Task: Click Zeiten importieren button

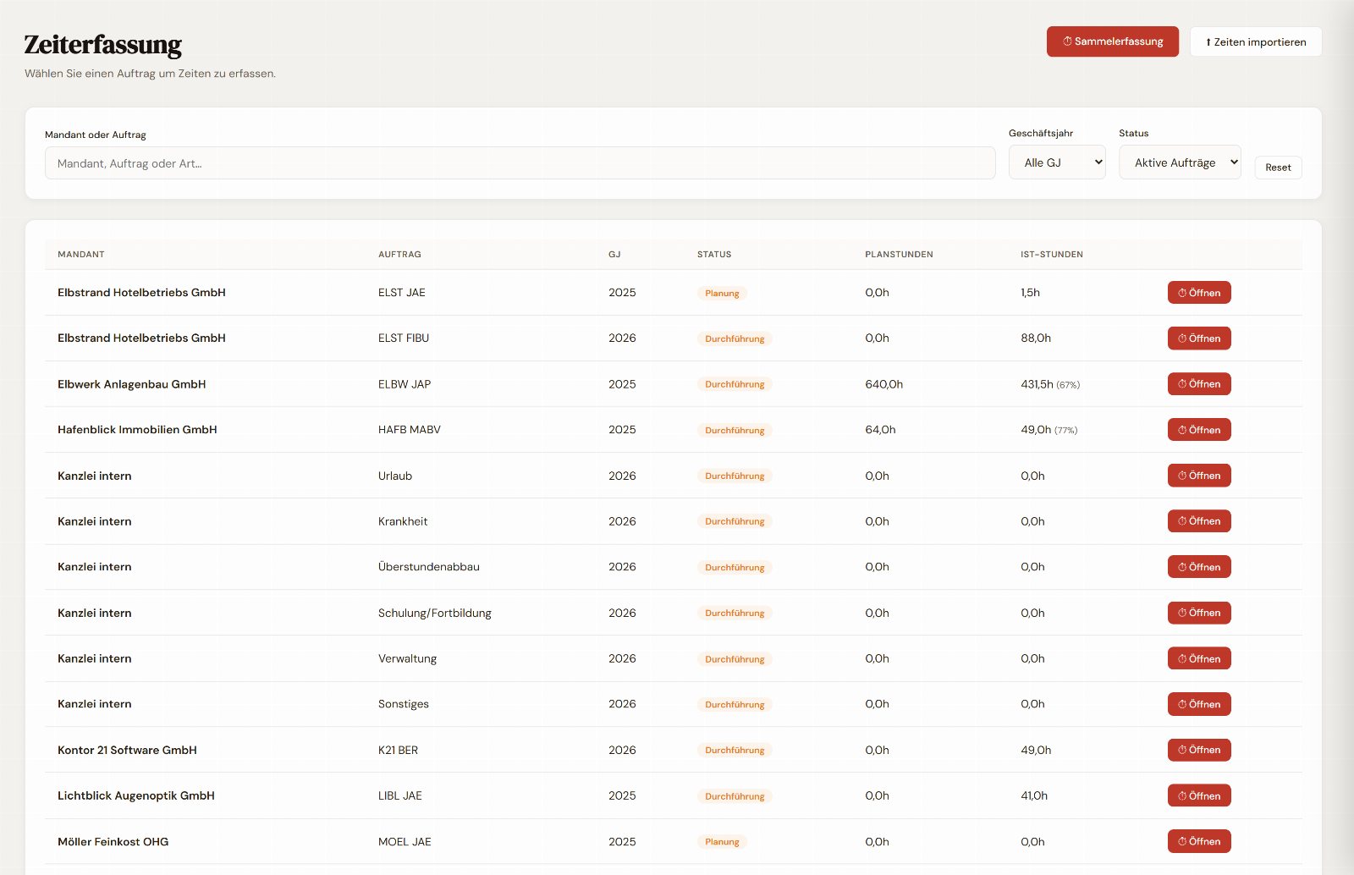Action: tap(1256, 41)
